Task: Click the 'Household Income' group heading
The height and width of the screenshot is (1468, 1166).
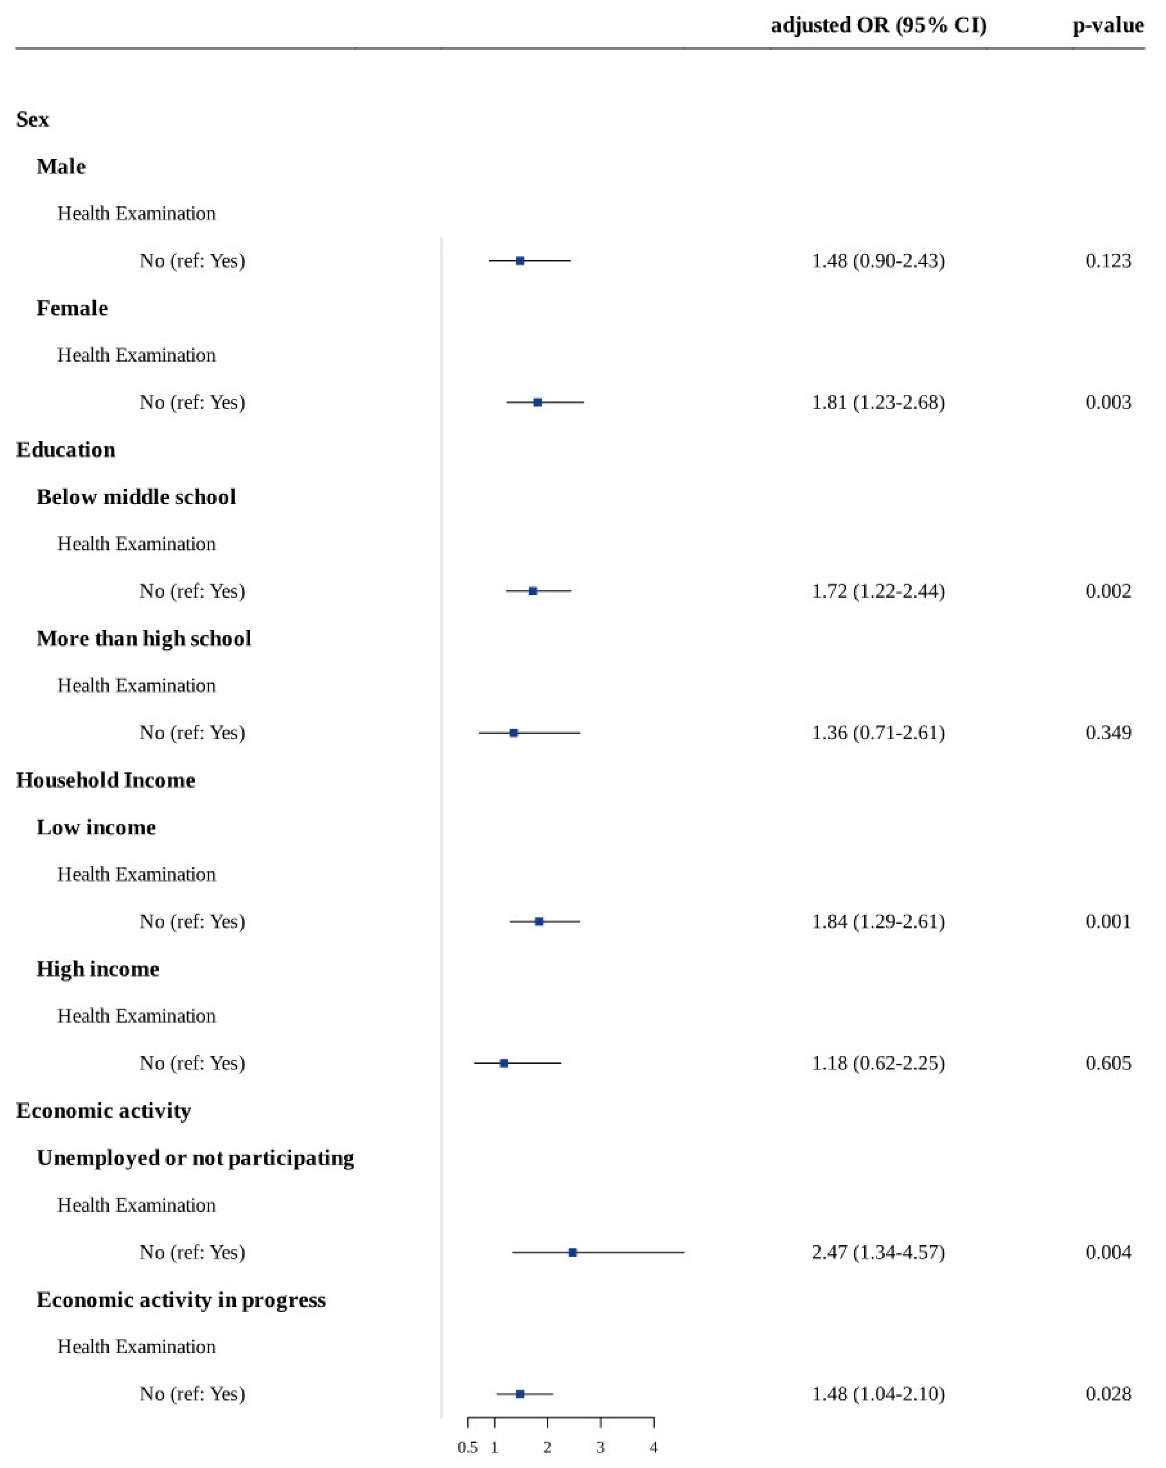Action: [x=105, y=780]
